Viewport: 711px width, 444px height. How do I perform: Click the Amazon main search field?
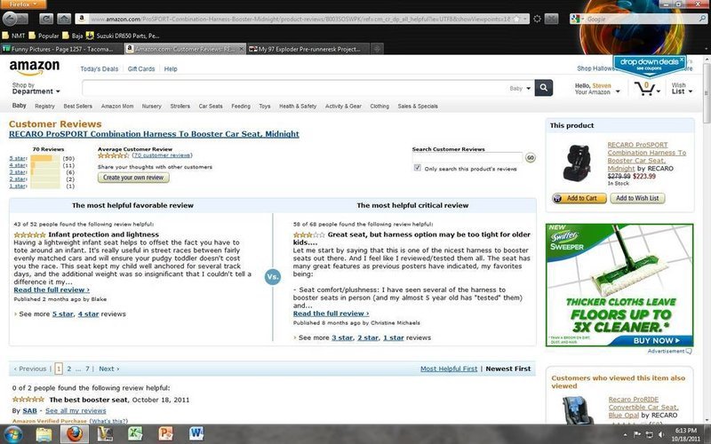pos(295,88)
